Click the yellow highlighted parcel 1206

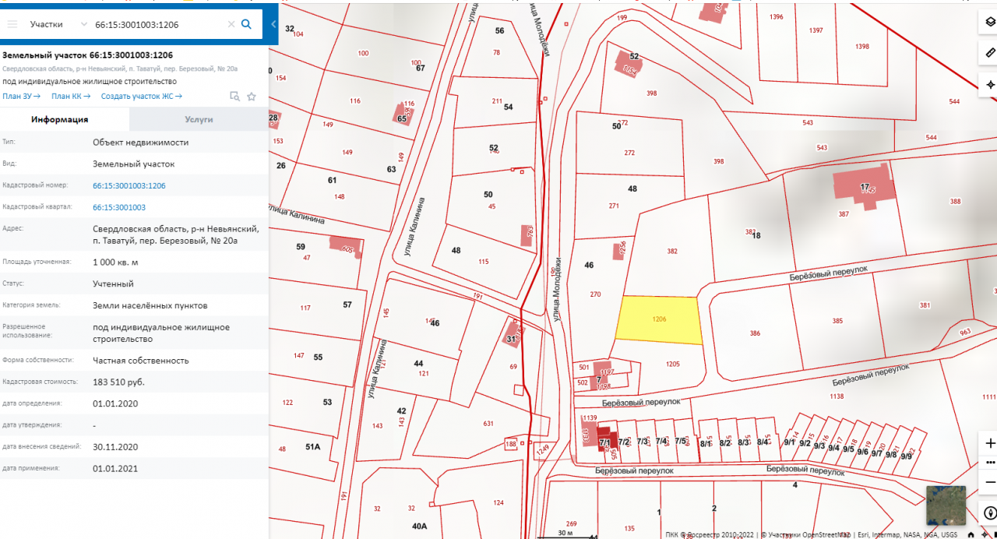659,320
